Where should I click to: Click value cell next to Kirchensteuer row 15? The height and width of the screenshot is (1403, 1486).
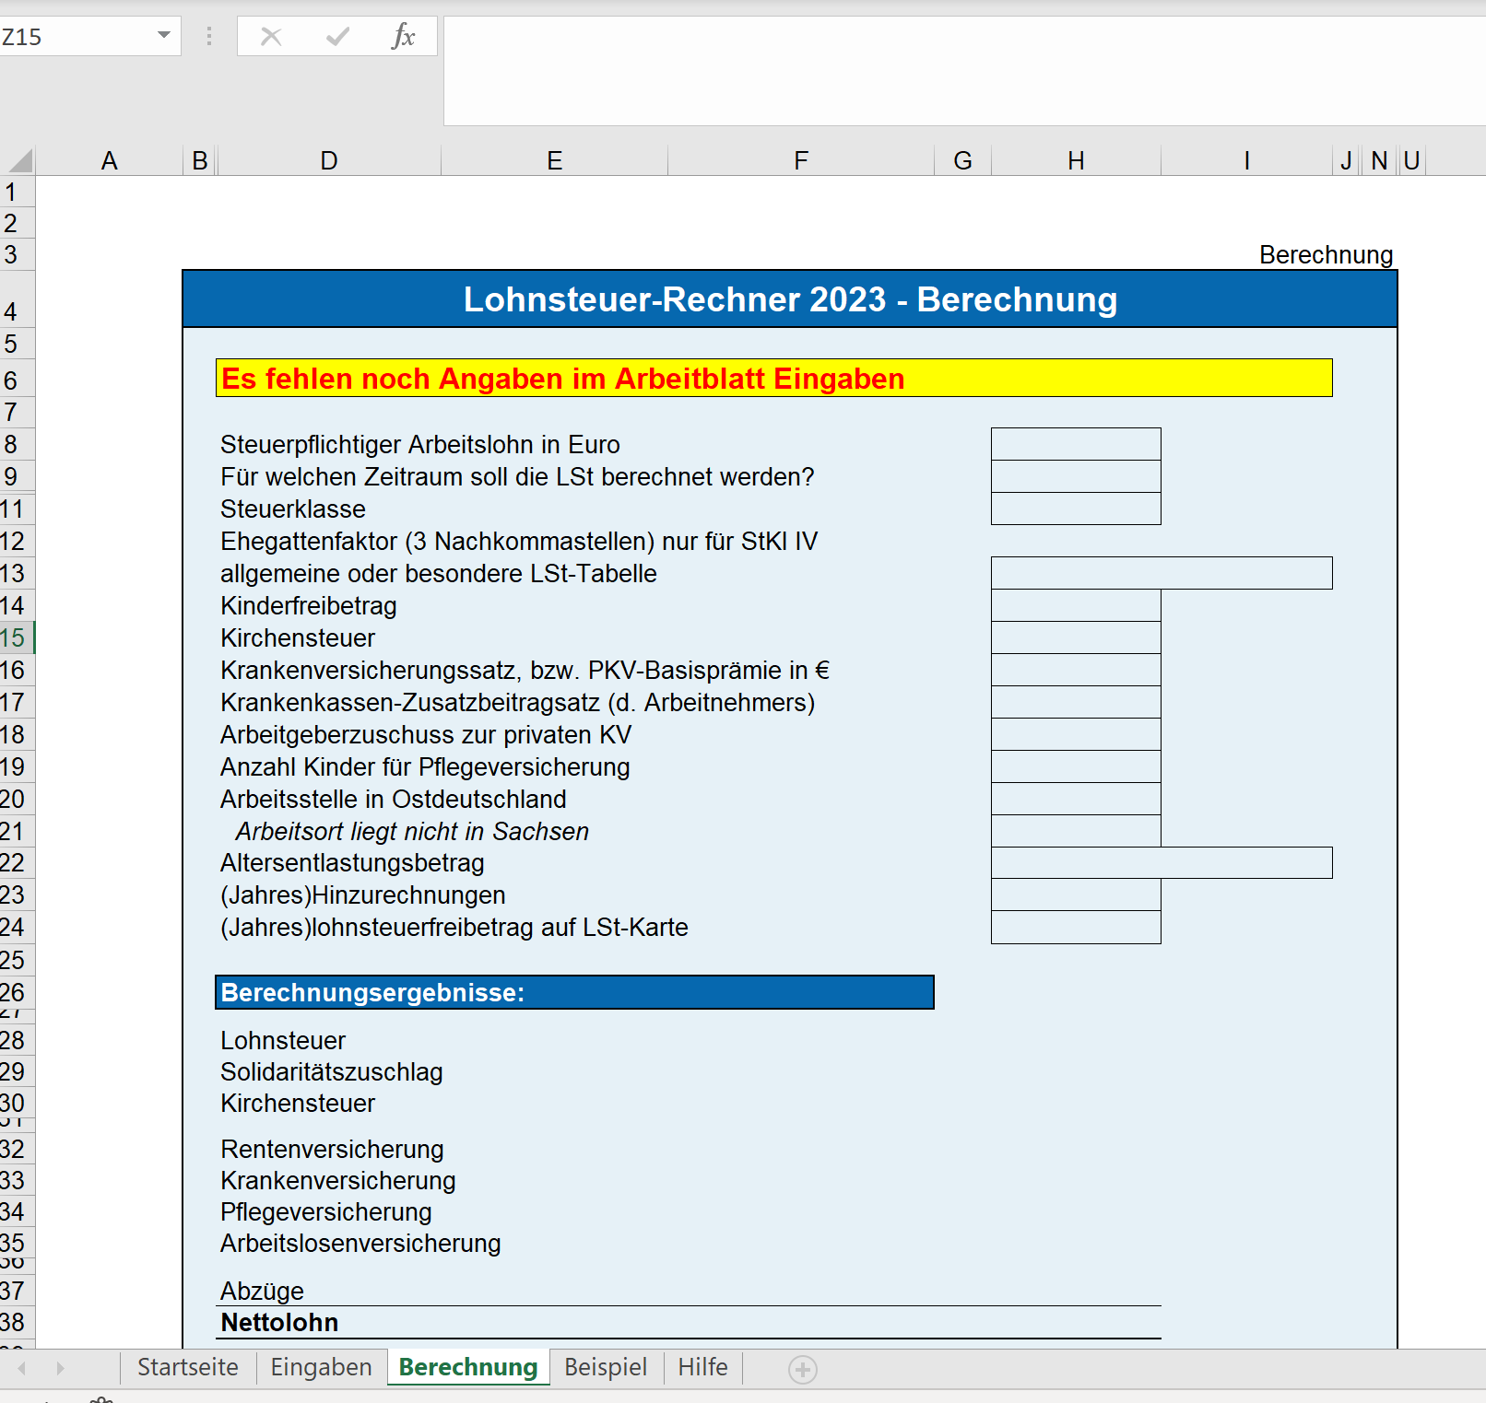click(1076, 637)
